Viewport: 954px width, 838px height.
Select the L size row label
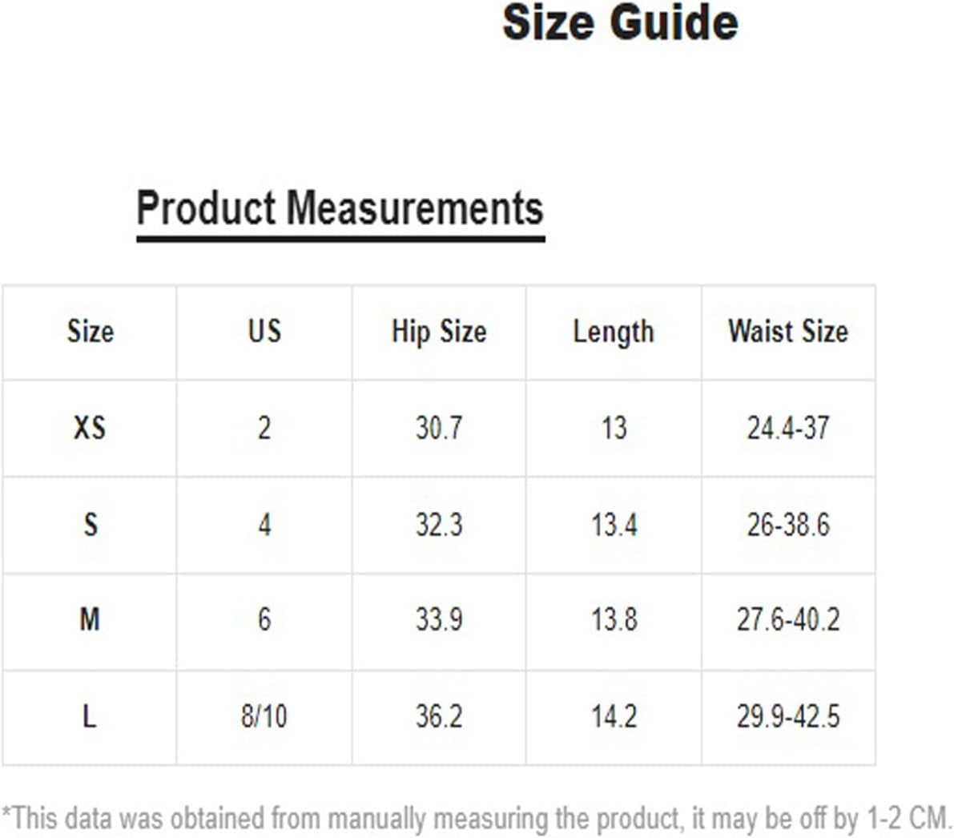(90, 716)
